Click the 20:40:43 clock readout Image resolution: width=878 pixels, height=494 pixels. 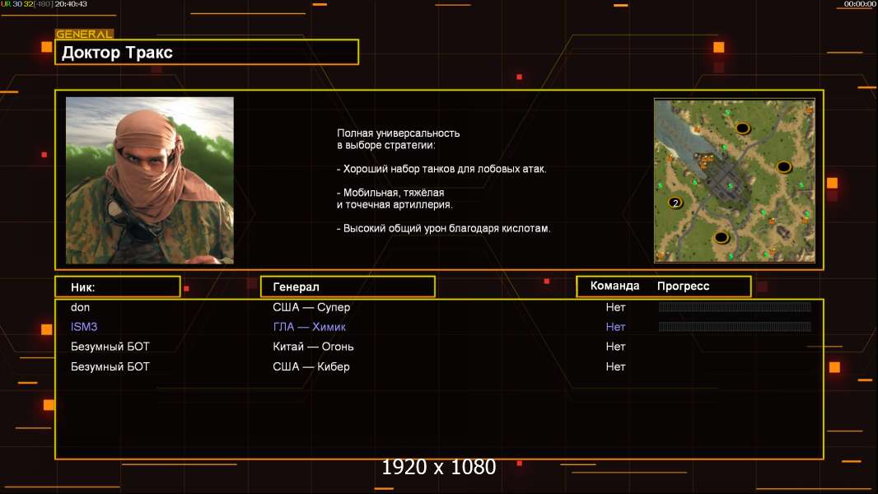coord(71,4)
